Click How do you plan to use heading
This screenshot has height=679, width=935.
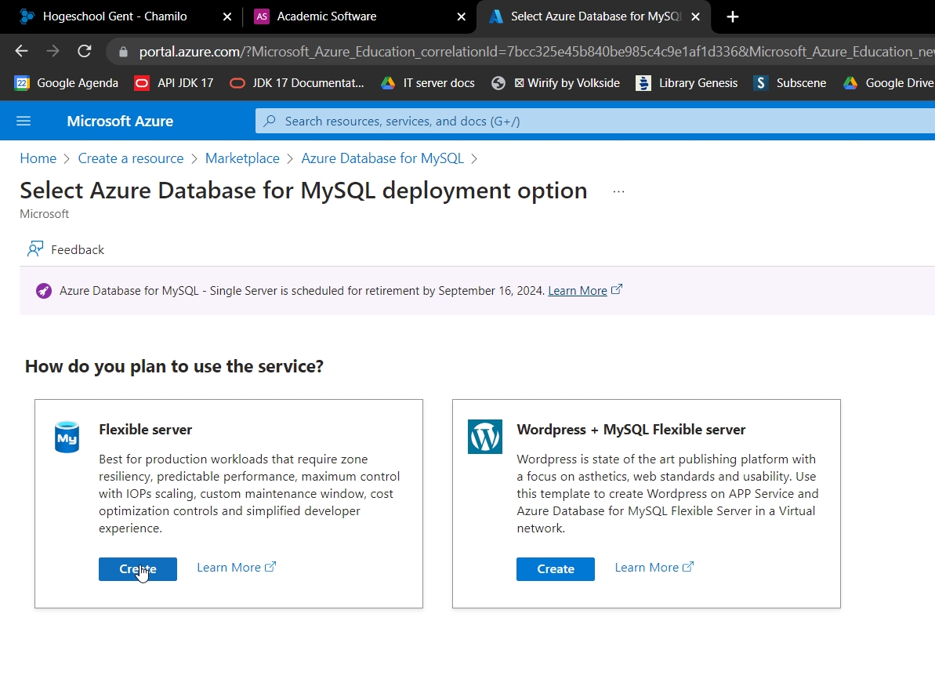174,366
